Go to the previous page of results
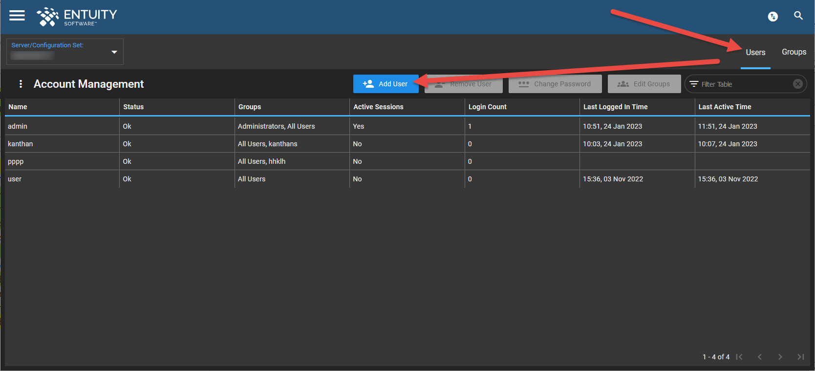This screenshot has height=371, width=815. (760, 357)
